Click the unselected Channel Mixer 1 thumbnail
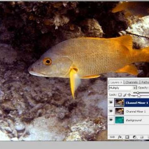 point(120,111)
